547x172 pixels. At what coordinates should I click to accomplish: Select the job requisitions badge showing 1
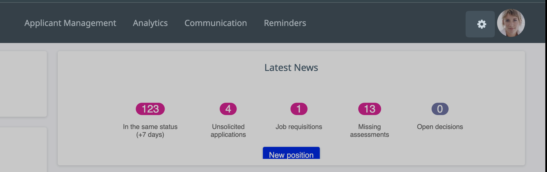click(x=299, y=109)
